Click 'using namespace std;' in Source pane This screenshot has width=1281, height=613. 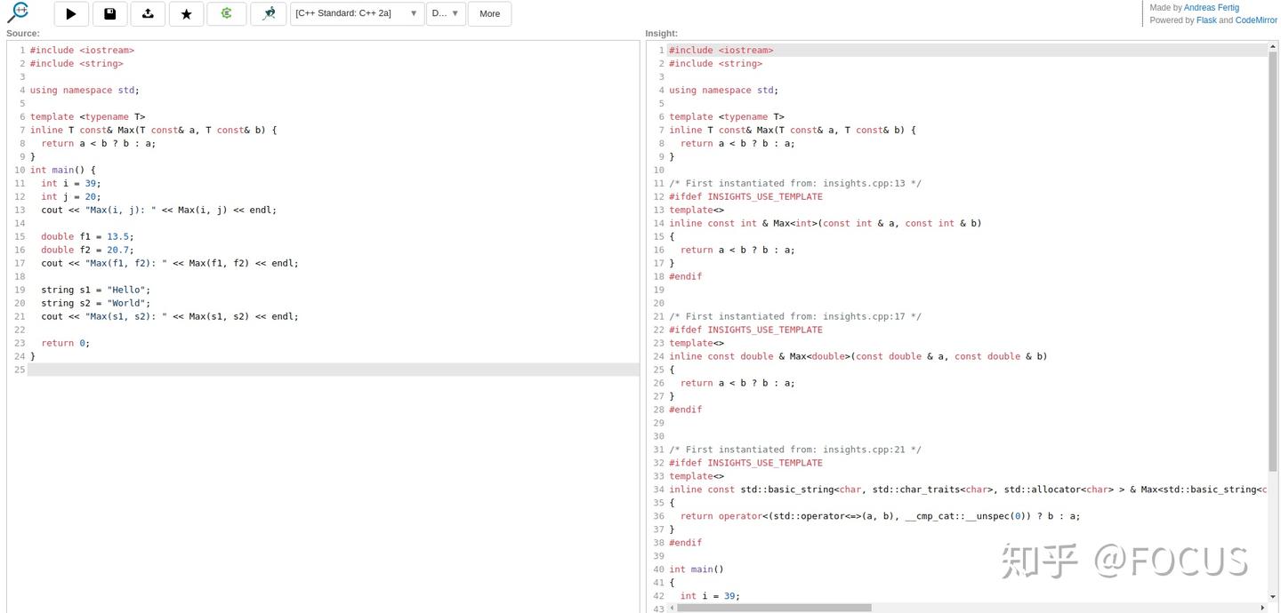(x=85, y=90)
